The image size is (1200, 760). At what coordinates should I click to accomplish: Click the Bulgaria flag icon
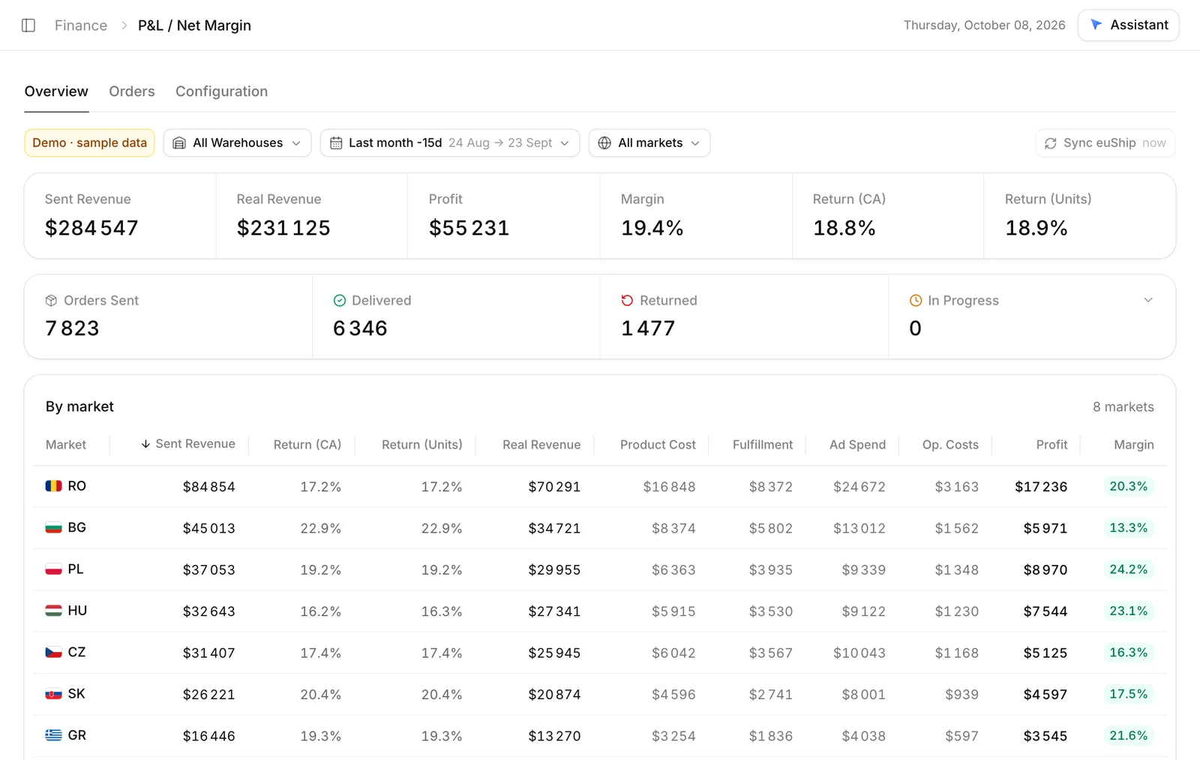[x=53, y=528]
